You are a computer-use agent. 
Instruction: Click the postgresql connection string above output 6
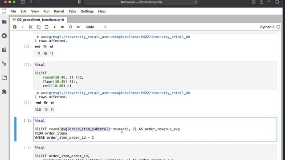point(115,37)
